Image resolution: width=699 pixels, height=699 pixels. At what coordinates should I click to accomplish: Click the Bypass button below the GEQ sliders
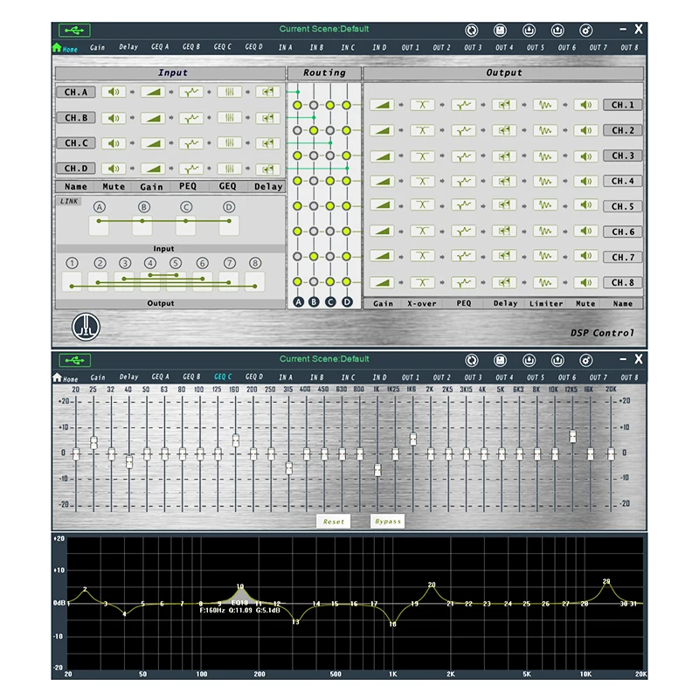387,521
